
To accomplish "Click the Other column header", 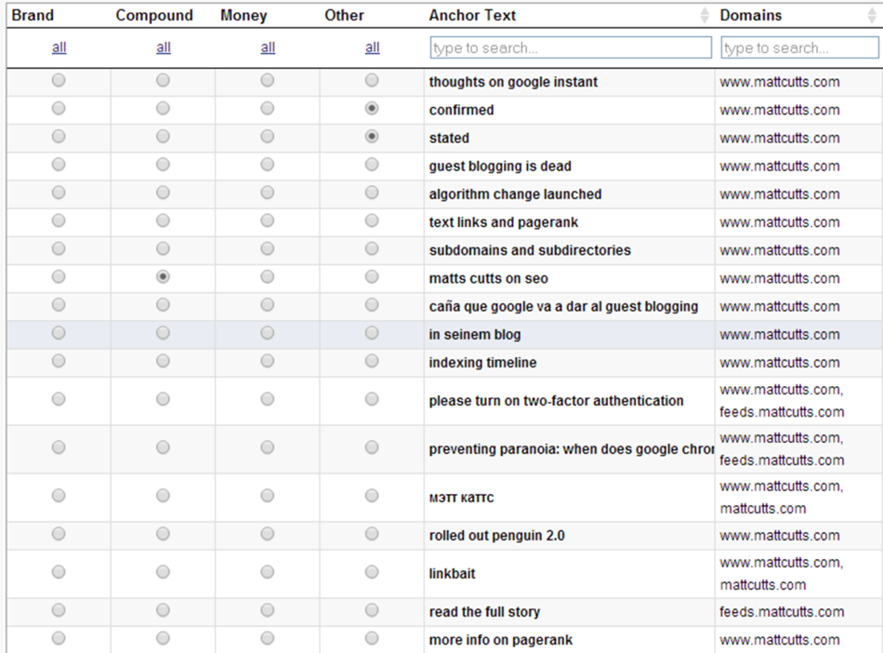I will (x=344, y=15).
